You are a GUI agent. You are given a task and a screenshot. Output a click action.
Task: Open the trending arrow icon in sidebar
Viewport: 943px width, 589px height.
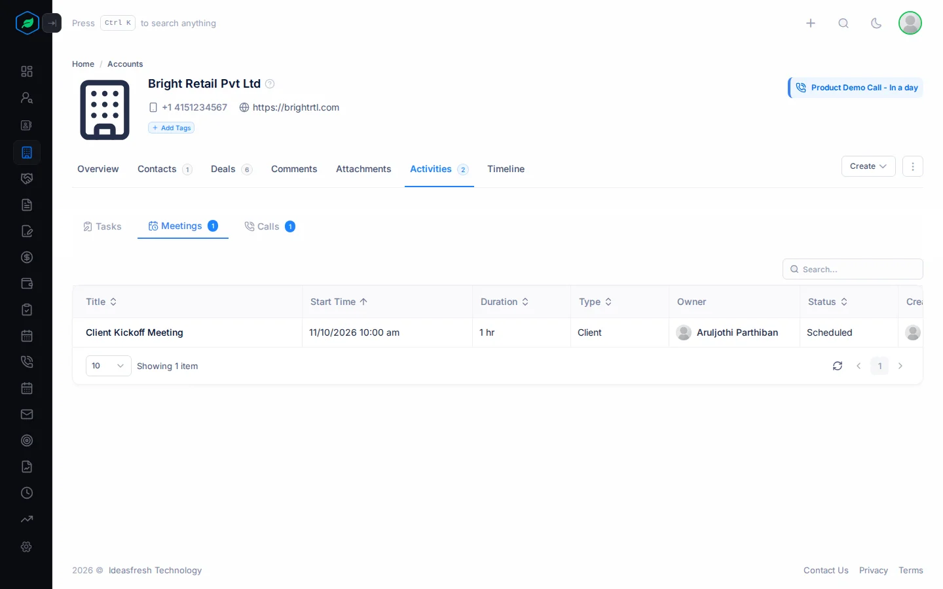27,519
